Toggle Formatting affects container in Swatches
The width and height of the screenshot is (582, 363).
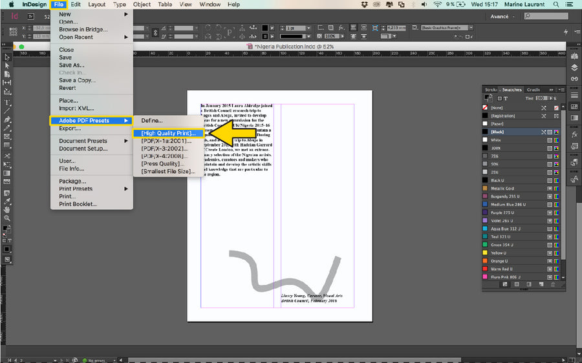click(x=500, y=99)
